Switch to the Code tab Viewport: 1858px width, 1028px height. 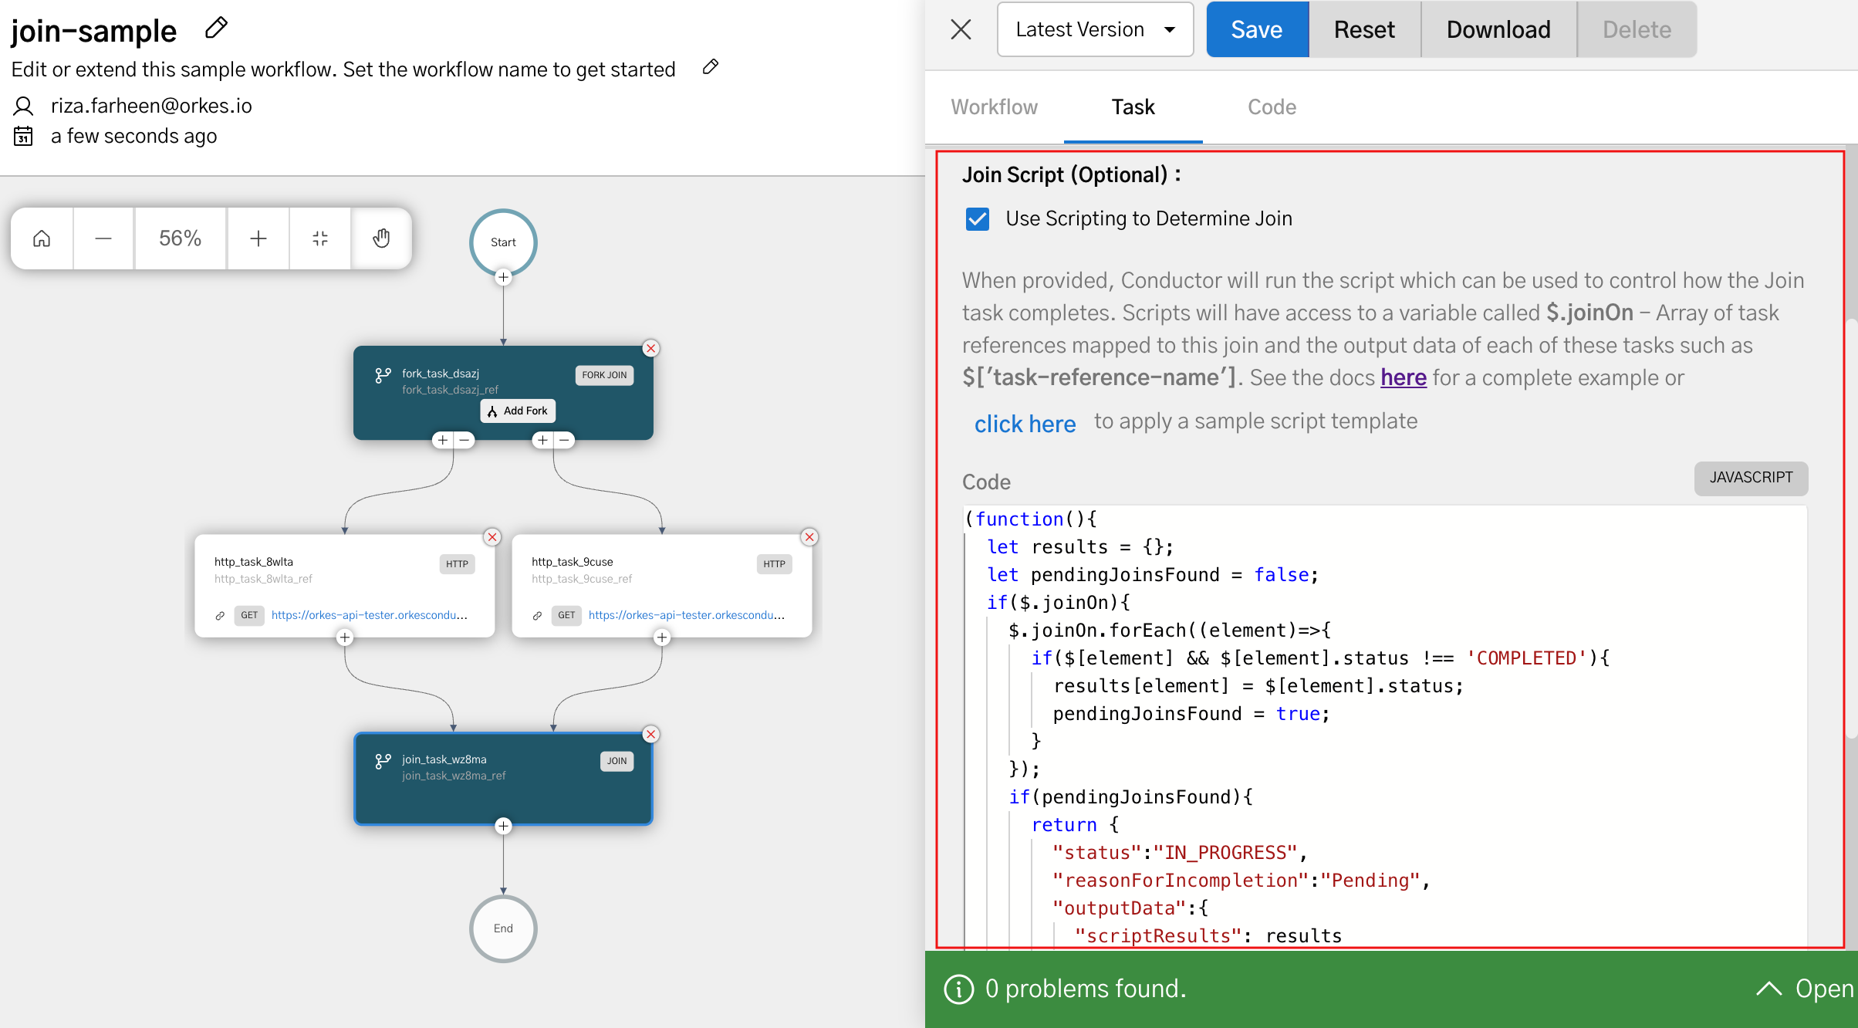[x=1272, y=107]
